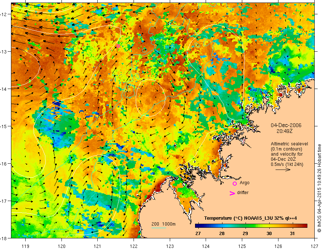Click the longitude axis label '124'
322x249 pixels.
(x=206, y=246)
